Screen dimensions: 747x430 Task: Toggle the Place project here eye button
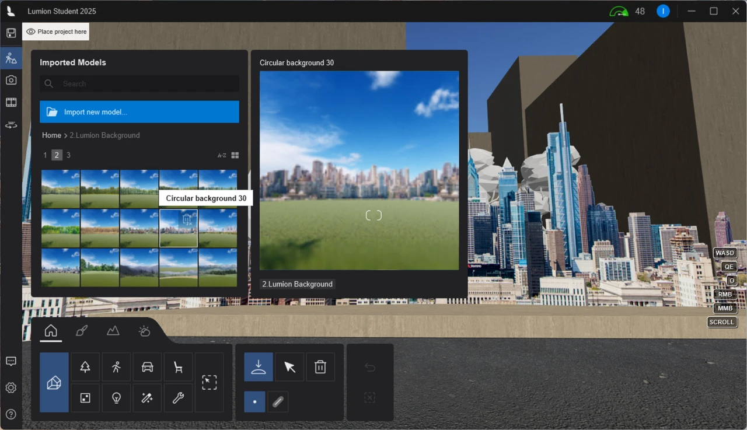coord(56,32)
